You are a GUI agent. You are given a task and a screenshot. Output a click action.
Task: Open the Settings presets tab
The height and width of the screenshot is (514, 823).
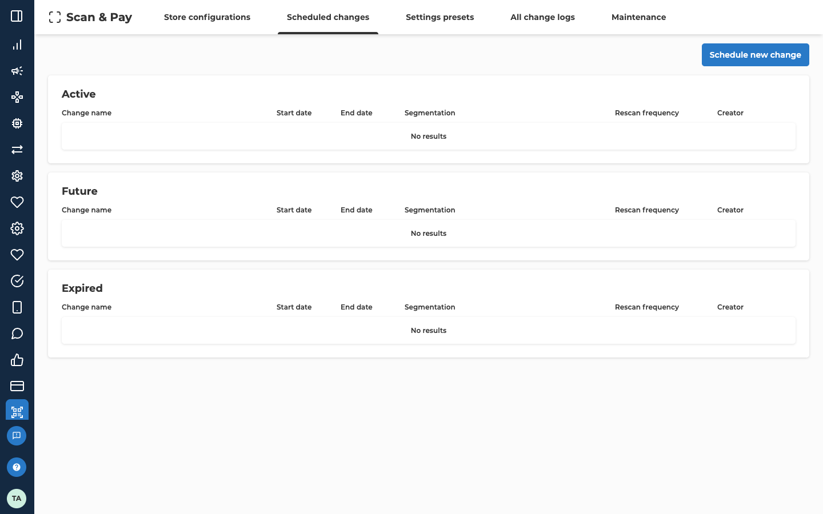(440, 17)
